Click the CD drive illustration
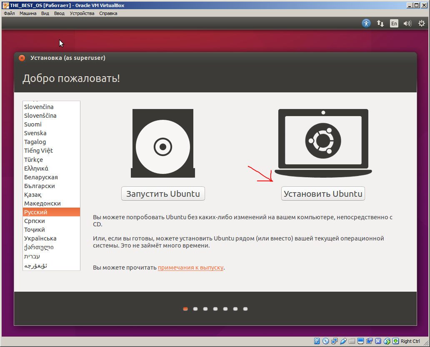Screen dimensions: 430x347 tap(163, 143)
